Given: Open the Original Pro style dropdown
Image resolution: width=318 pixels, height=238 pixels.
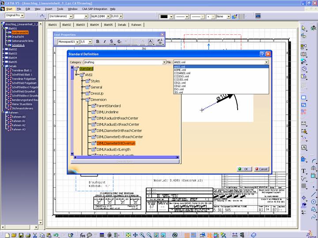Looking at the screenshot, I should [22, 15].
